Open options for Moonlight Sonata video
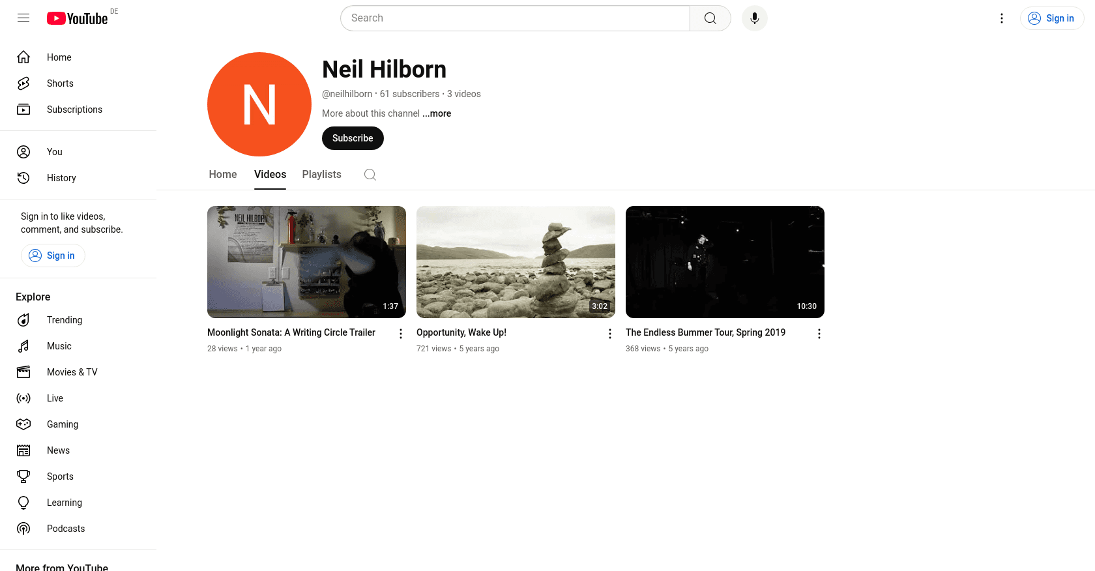The width and height of the screenshot is (1095, 571). (x=401, y=334)
